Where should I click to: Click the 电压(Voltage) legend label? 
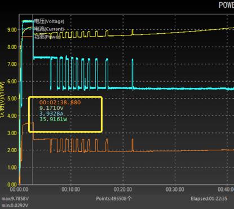[x=49, y=21]
